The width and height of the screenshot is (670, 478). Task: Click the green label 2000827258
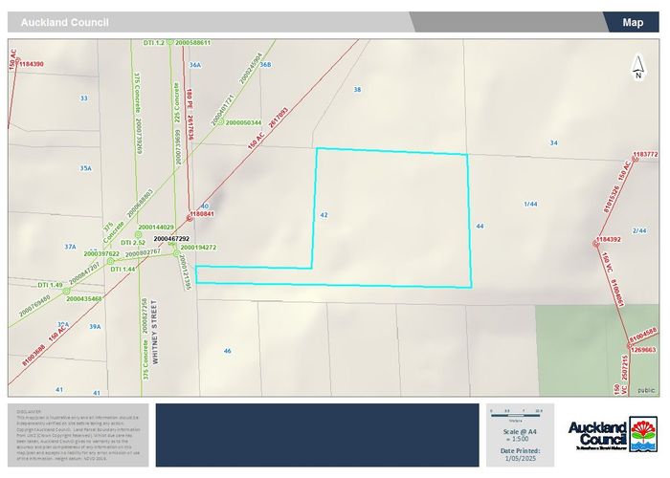tap(145, 315)
